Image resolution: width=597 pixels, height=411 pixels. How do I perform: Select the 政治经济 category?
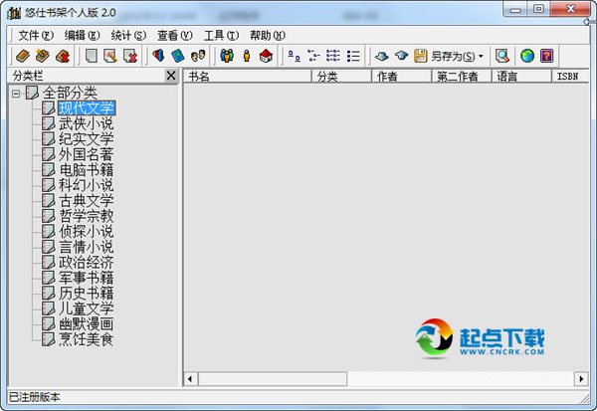[87, 263]
